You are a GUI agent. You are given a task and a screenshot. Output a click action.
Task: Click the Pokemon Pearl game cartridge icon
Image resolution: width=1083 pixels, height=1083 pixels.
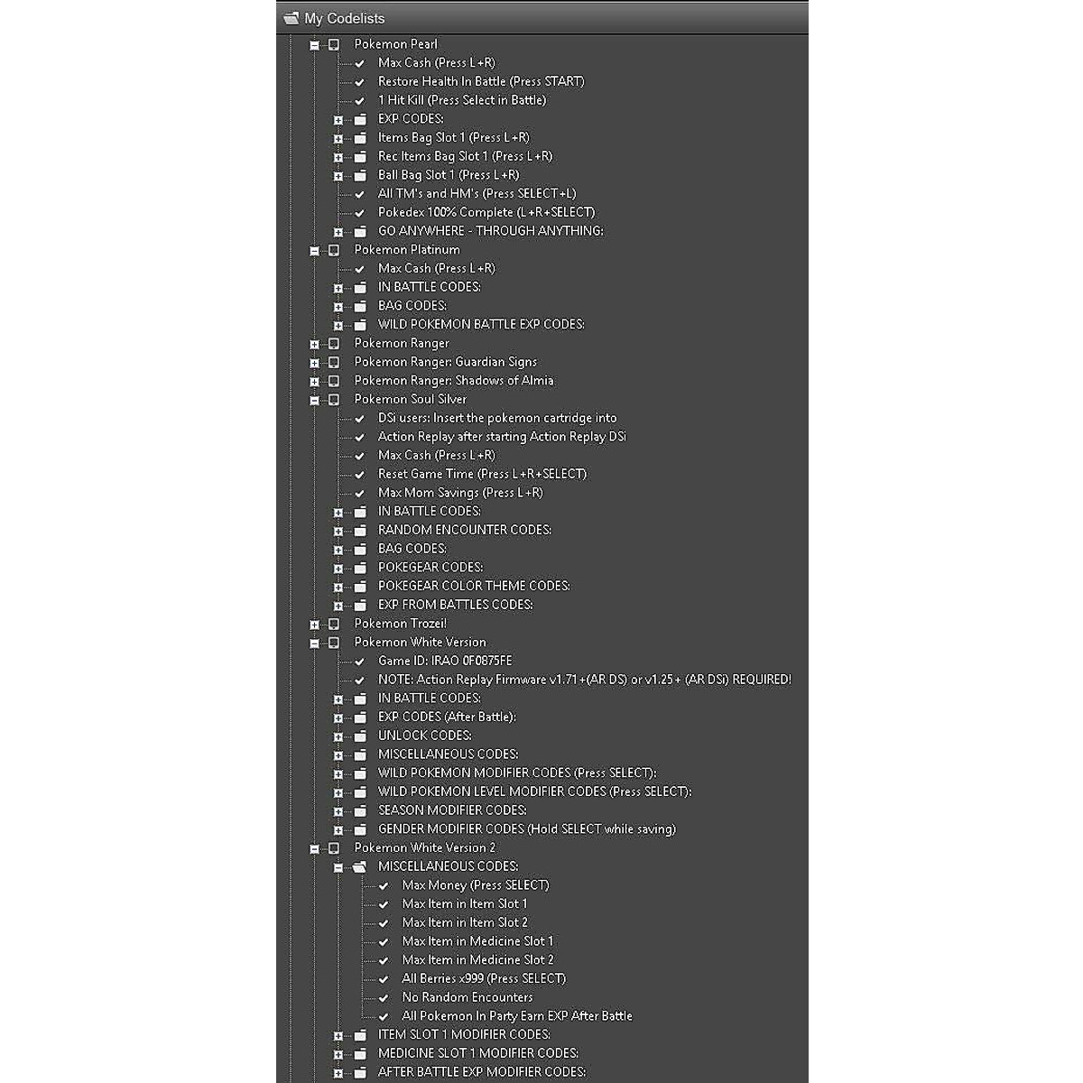click(334, 44)
